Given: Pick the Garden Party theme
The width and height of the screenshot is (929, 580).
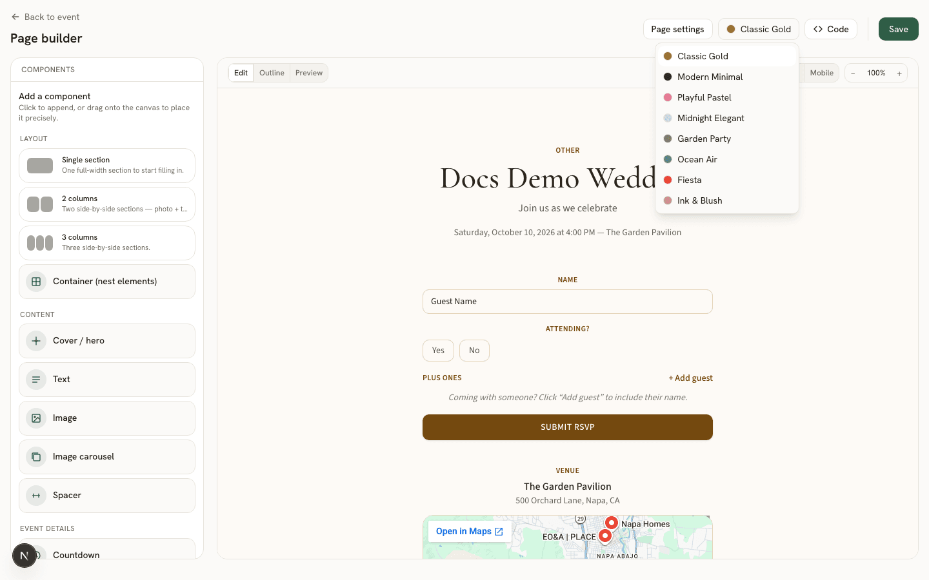Looking at the screenshot, I should 727,139.
